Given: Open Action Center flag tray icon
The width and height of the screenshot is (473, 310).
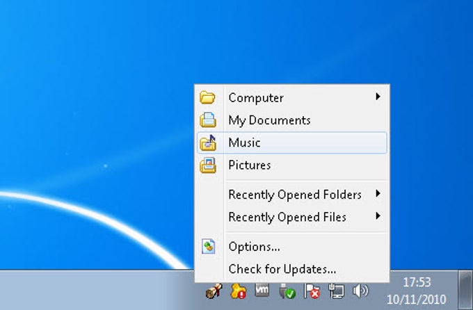Looking at the screenshot, I should pos(312,291).
